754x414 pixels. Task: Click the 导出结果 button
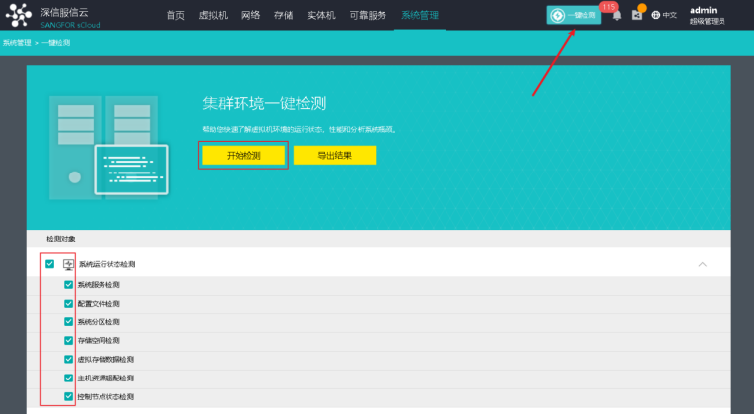click(334, 155)
